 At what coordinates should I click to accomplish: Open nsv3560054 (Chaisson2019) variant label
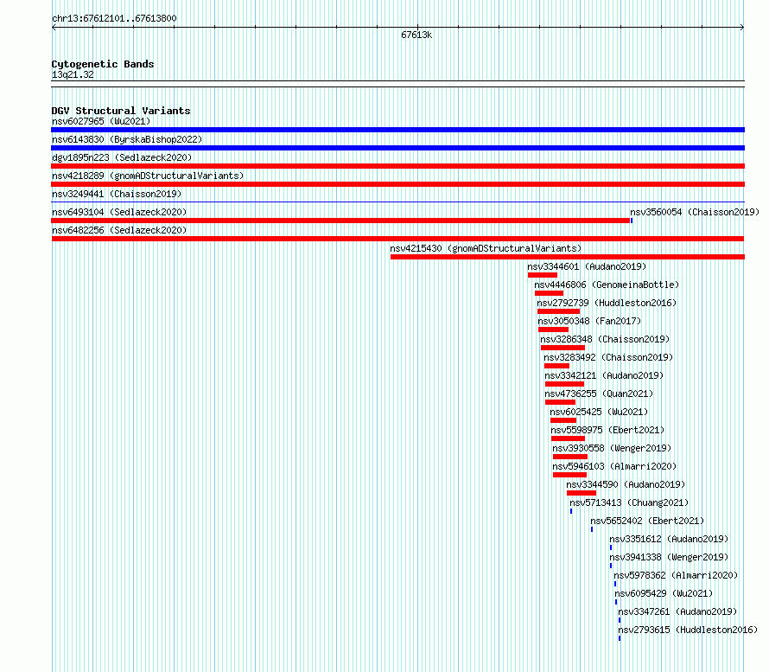point(695,212)
